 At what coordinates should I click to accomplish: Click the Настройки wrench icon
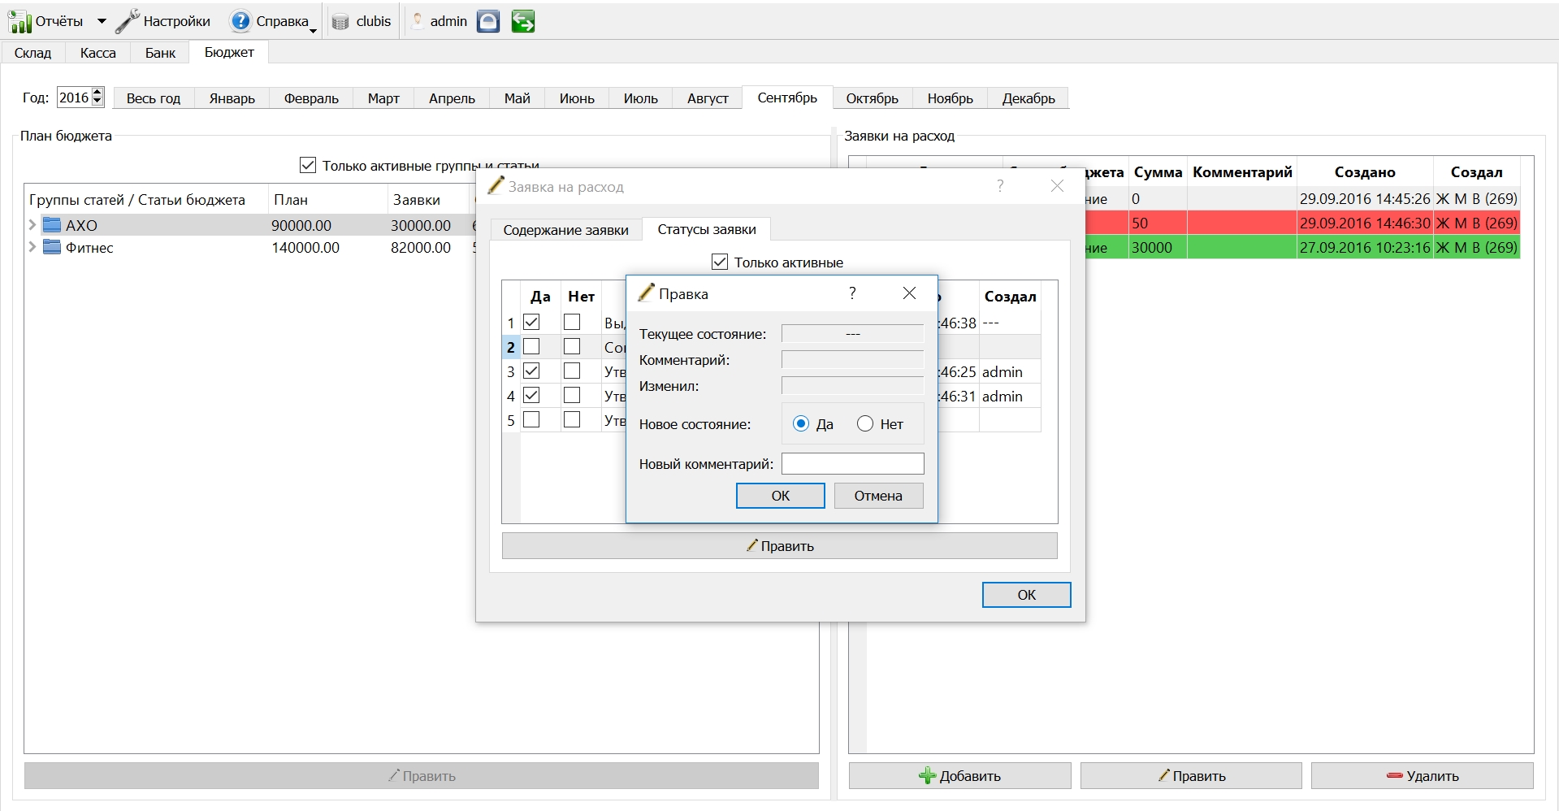(x=128, y=22)
